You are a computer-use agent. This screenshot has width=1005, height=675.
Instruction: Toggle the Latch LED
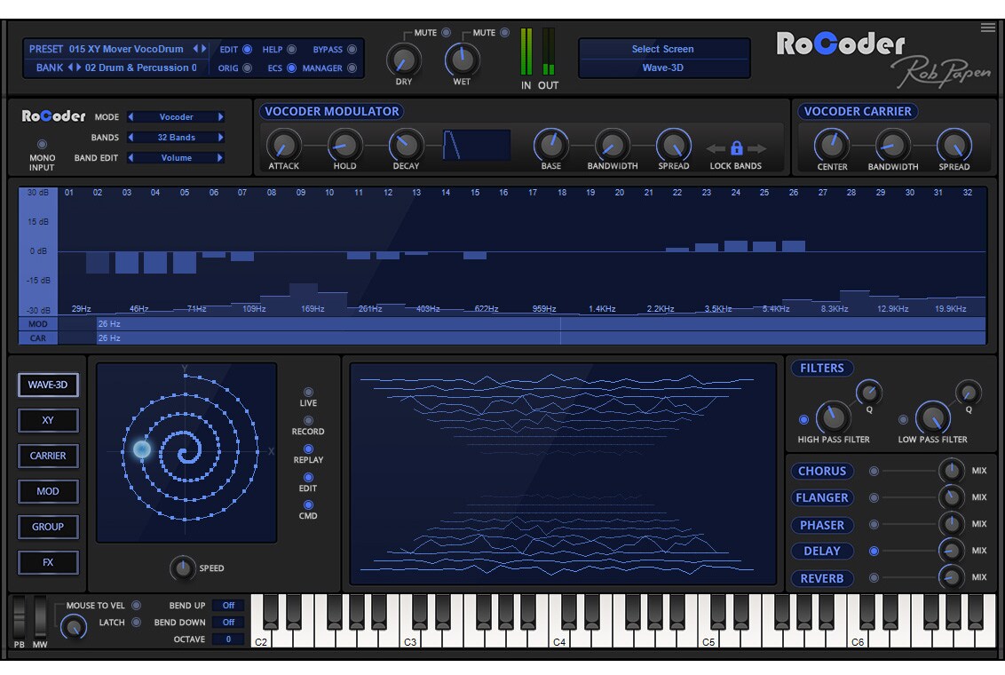point(136,623)
